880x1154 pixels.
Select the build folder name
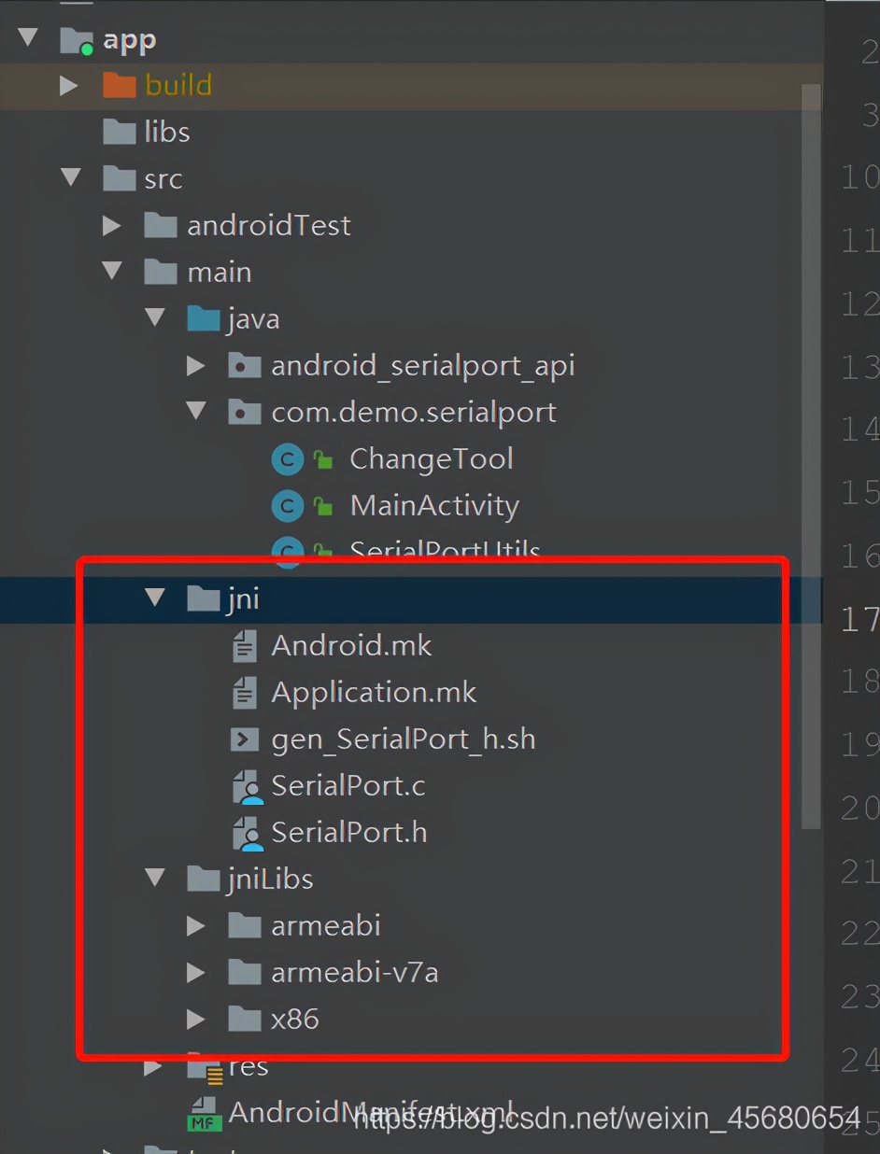[178, 85]
